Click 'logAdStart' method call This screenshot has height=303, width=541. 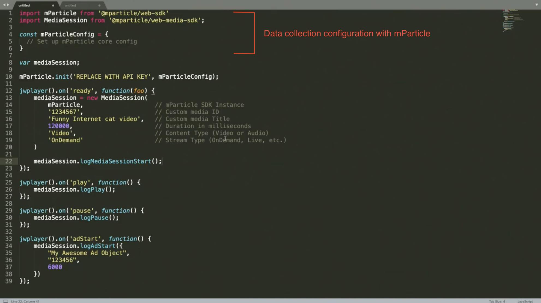[x=98, y=246]
